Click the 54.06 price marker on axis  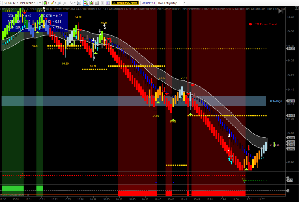(x=290, y=116)
